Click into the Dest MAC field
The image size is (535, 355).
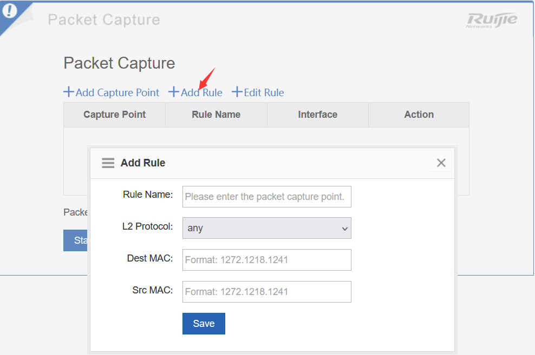click(x=266, y=260)
